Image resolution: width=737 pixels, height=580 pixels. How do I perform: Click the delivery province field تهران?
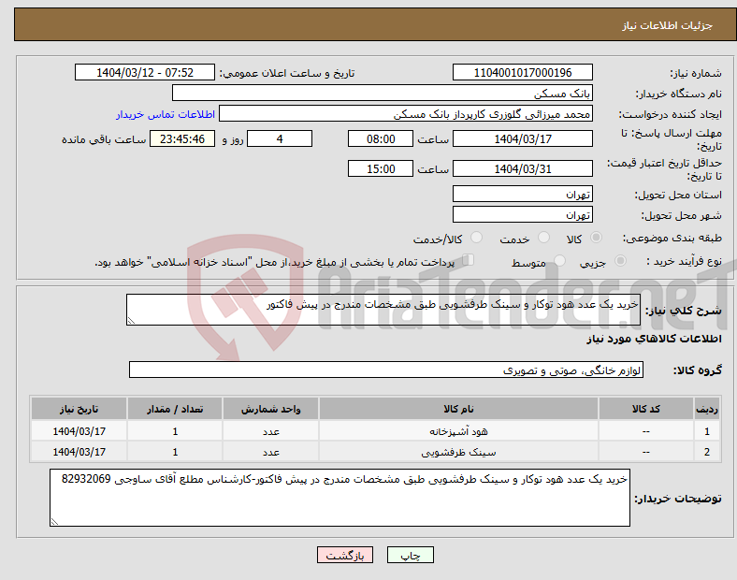(522, 194)
